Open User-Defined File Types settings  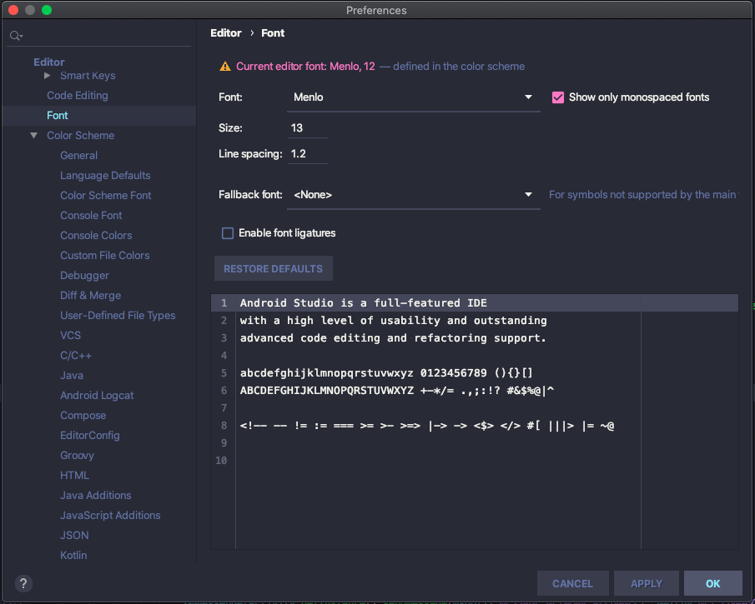pos(118,316)
